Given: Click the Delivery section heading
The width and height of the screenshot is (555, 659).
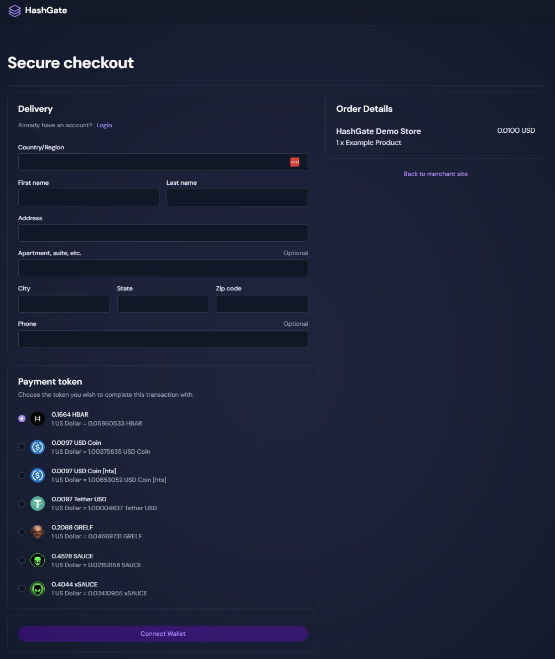Looking at the screenshot, I should coord(35,109).
